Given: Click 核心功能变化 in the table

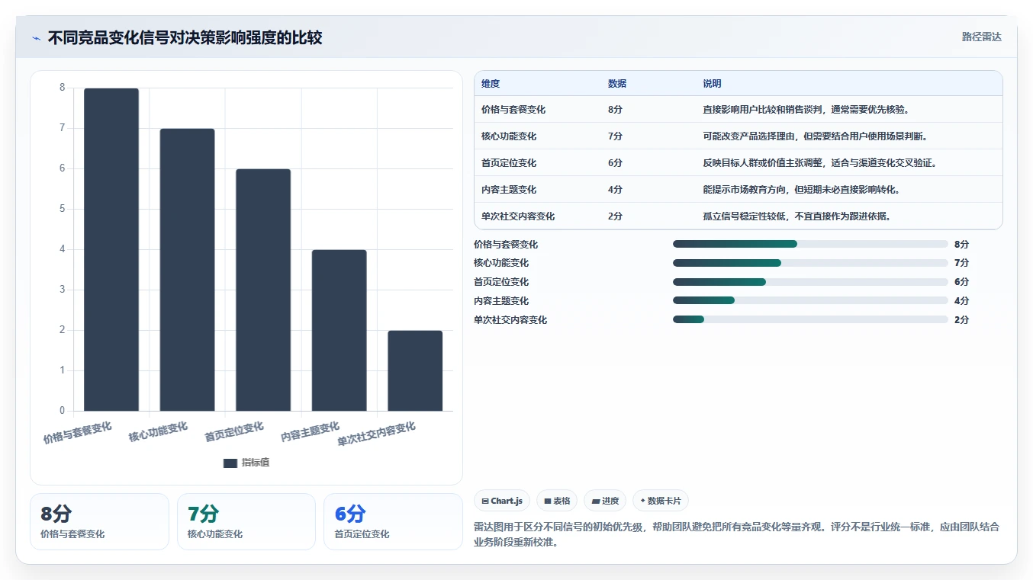Looking at the screenshot, I should click(509, 136).
